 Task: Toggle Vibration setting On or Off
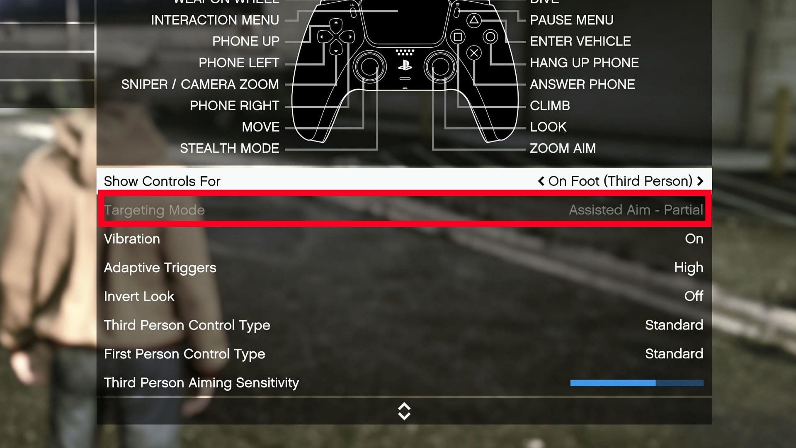694,239
